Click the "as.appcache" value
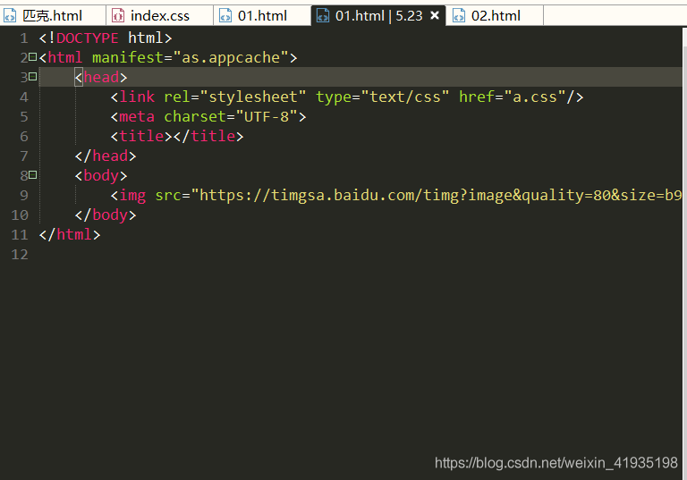 231,57
